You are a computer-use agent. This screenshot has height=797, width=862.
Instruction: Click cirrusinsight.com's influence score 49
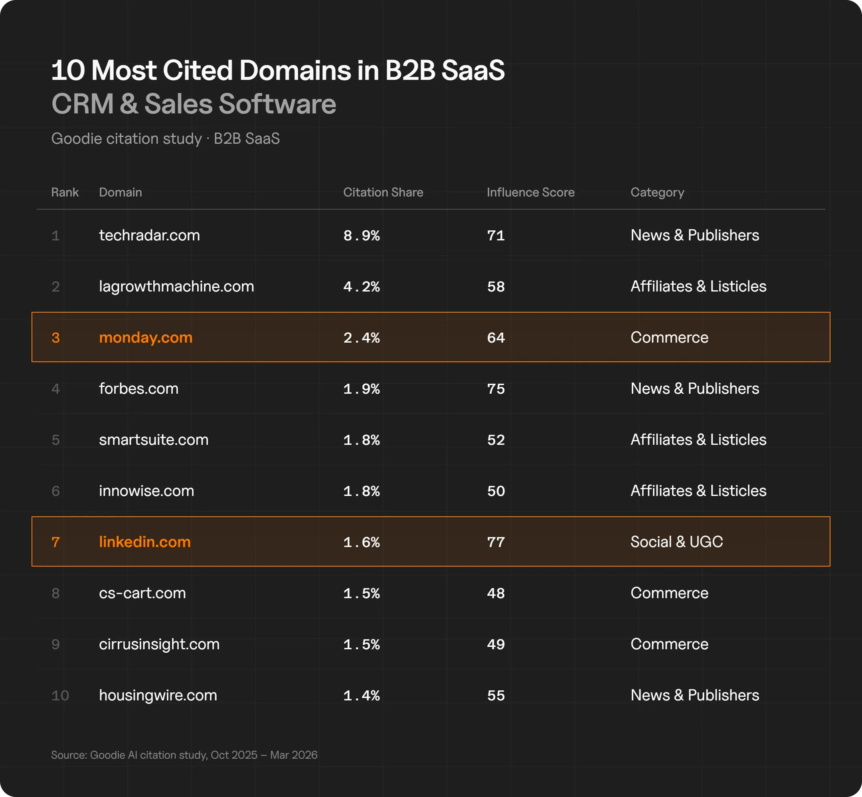[x=496, y=644]
